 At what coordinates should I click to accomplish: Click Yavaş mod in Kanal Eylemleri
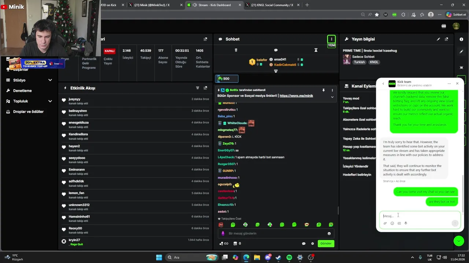click(x=351, y=98)
